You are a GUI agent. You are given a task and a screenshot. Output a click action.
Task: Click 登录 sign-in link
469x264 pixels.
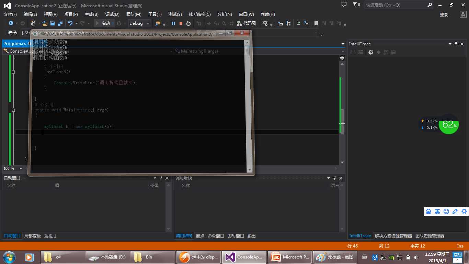(444, 14)
